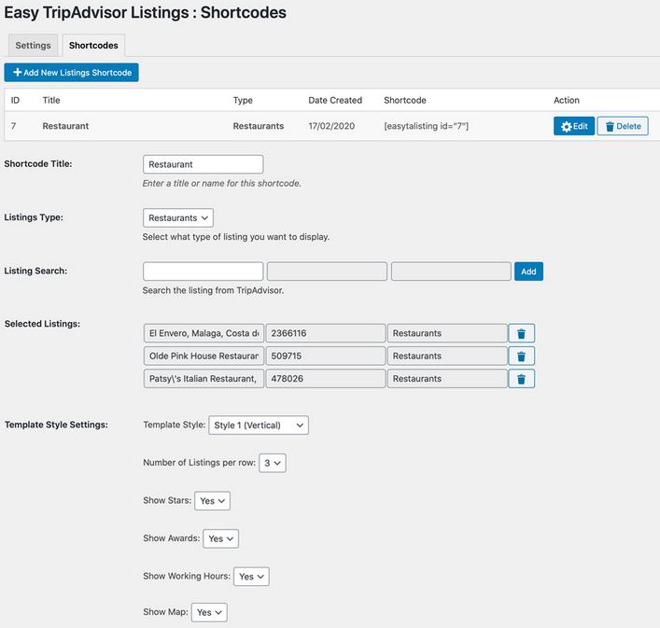Select the Patsy's Italian Restaurant name field
660x628 pixels.
(204, 379)
